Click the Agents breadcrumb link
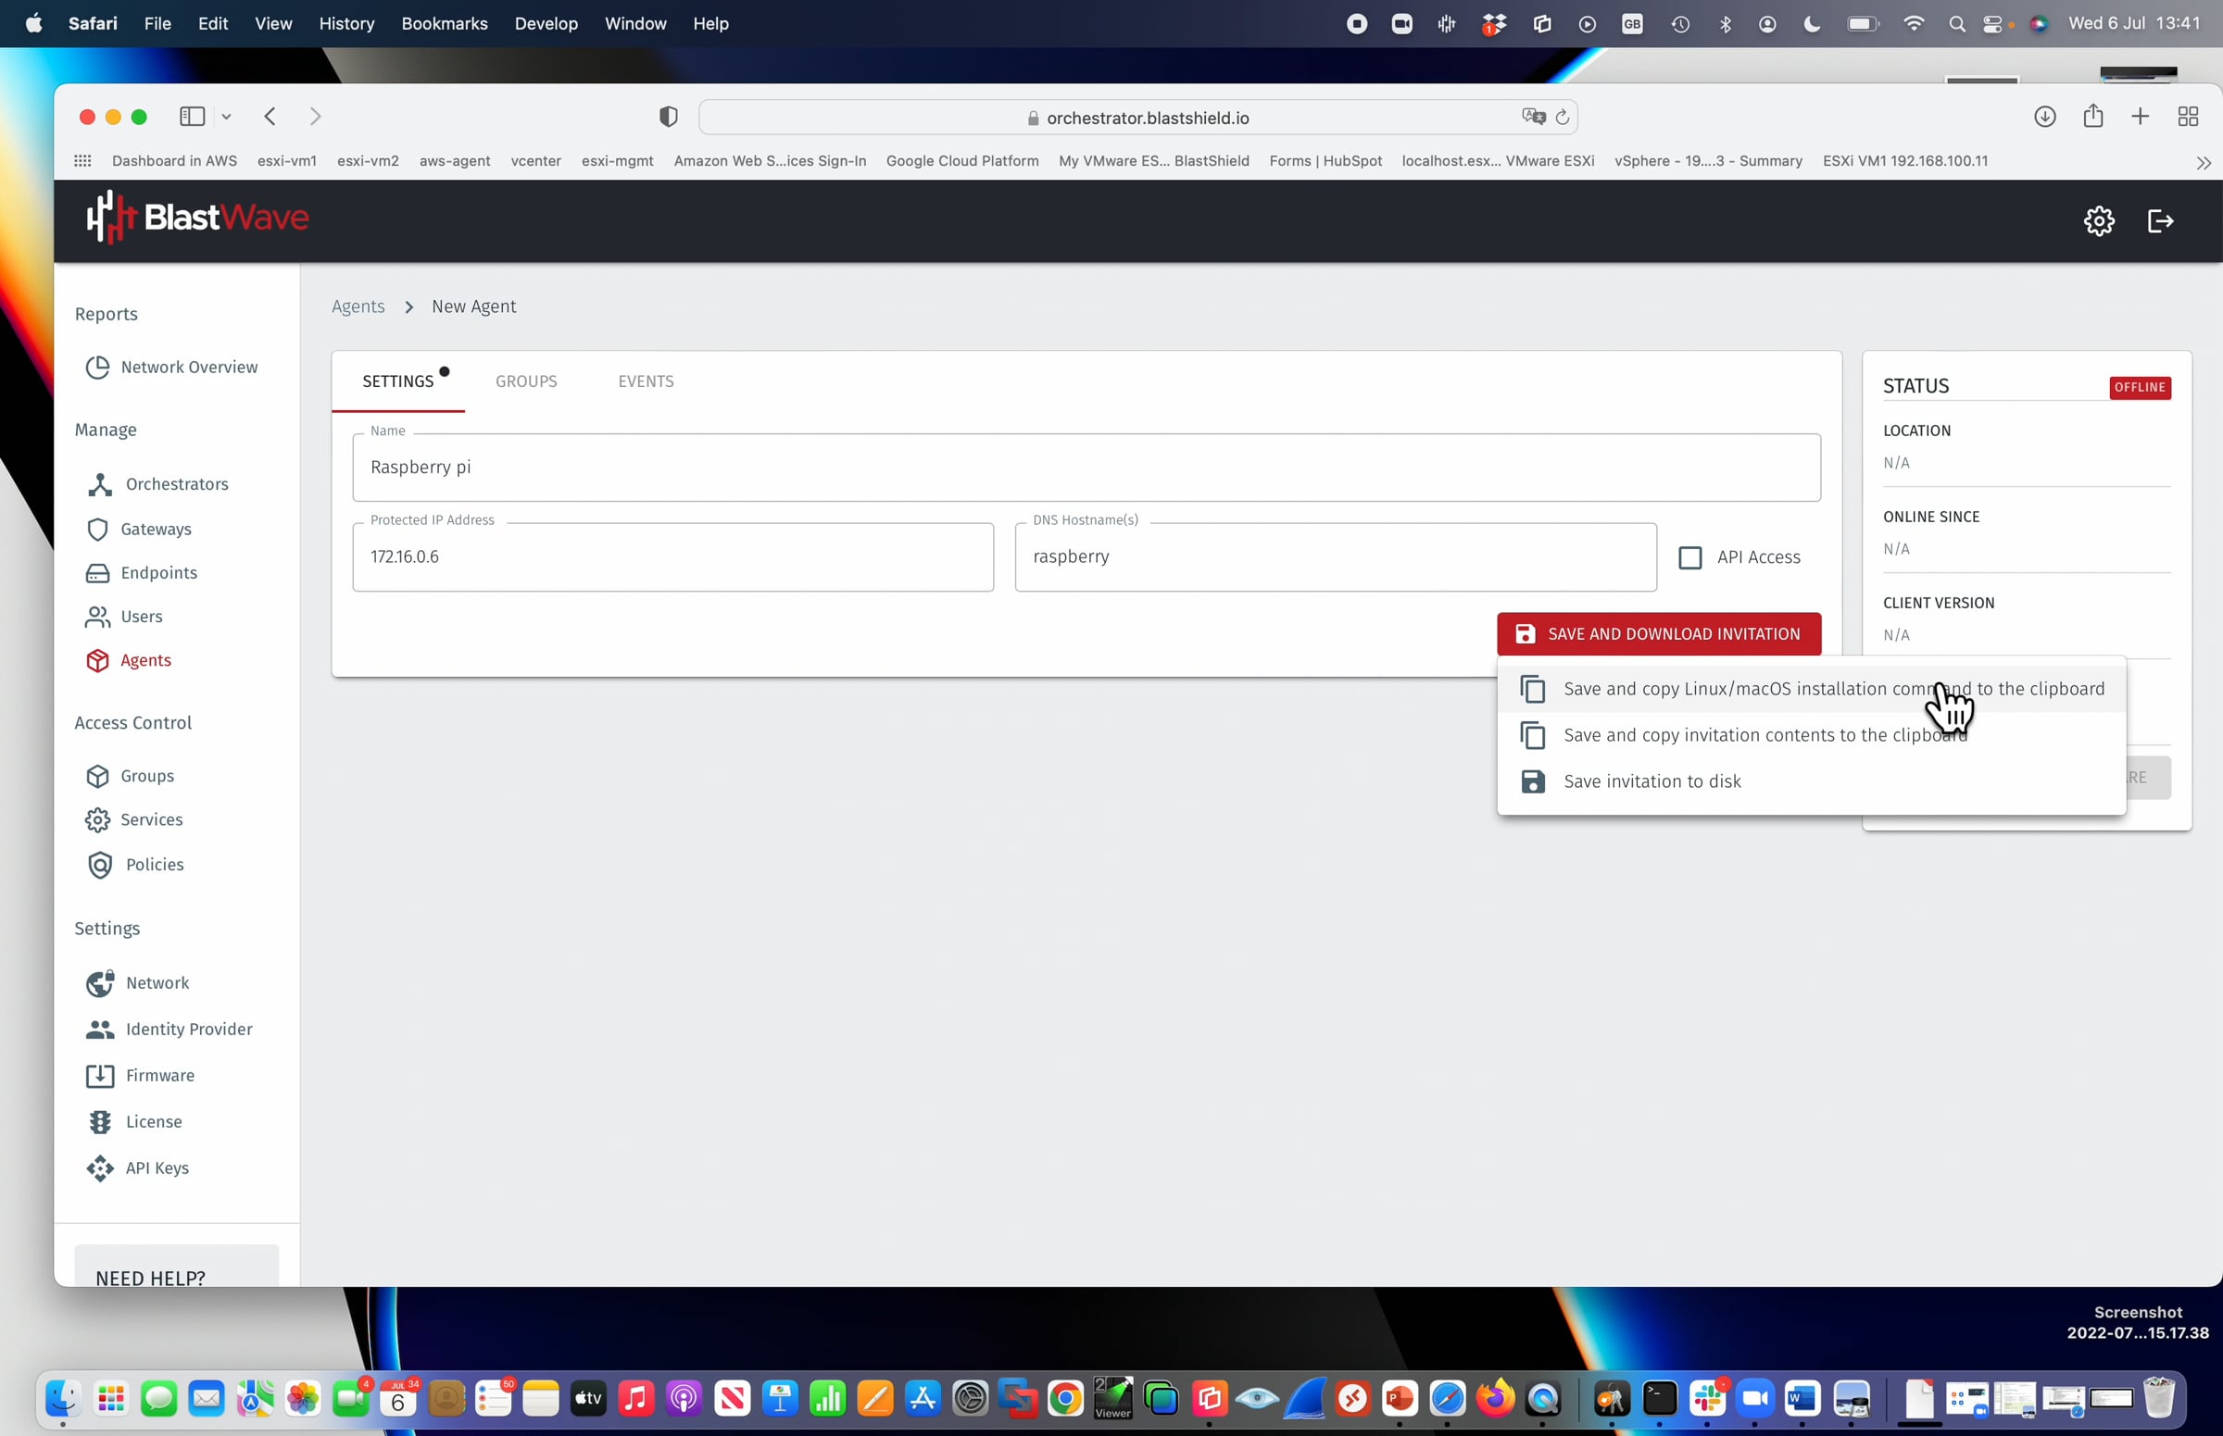 [358, 306]
